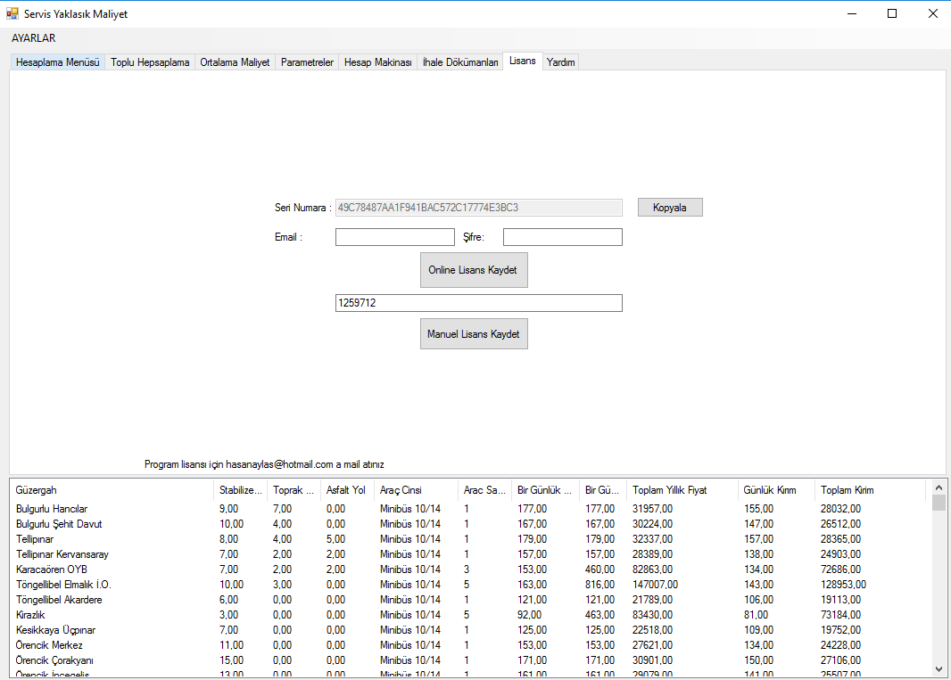Image resolution: width=951 pixels, height=680 pixels.
Task: Open the AYARLAR menu
Action: pos(33,38)
